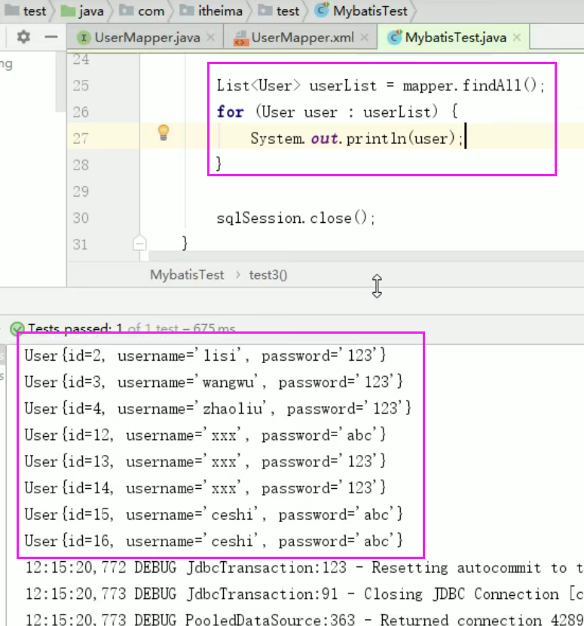Click MybatisTest in editor breadcrumb
Viewport: 584px width, 626px height.
187,275
